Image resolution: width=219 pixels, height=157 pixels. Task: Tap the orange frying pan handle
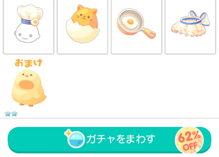(149, 32)
